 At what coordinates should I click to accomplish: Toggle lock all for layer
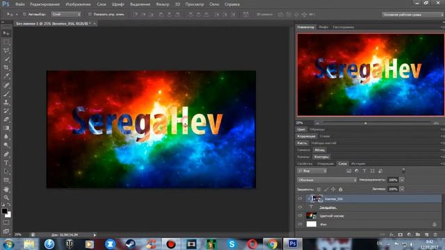(x=341, y=189)
